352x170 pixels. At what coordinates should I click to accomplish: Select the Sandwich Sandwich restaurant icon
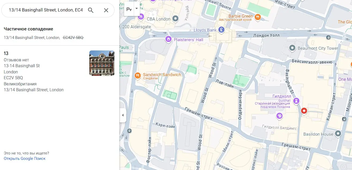(137, 76)
